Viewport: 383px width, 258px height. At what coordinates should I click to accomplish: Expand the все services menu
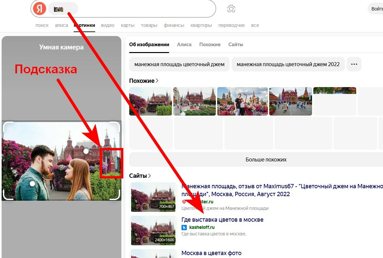tap(255, 25)
